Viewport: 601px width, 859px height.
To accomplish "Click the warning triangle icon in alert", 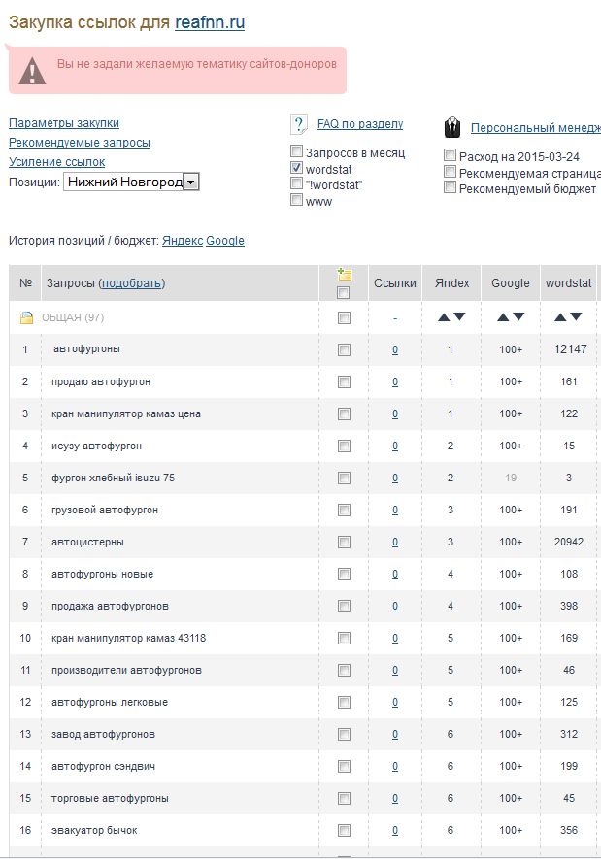I will pyautogui.click(x=32, y=71).
